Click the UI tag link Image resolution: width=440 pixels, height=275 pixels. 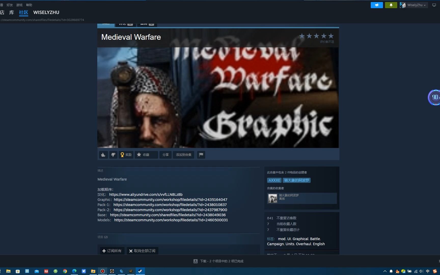289,239
